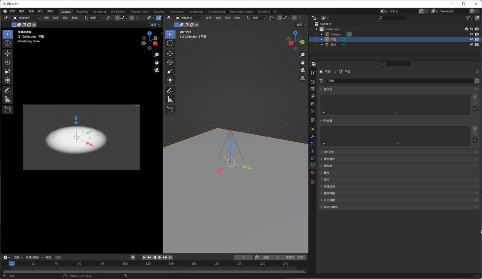482x279 pixels.
Task: Expand the Camera item in the outliner
Action: [x=321, y=34]
